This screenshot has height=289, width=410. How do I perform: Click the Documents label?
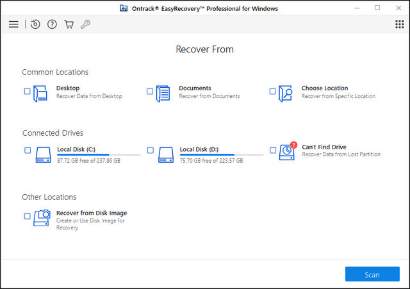195,88
